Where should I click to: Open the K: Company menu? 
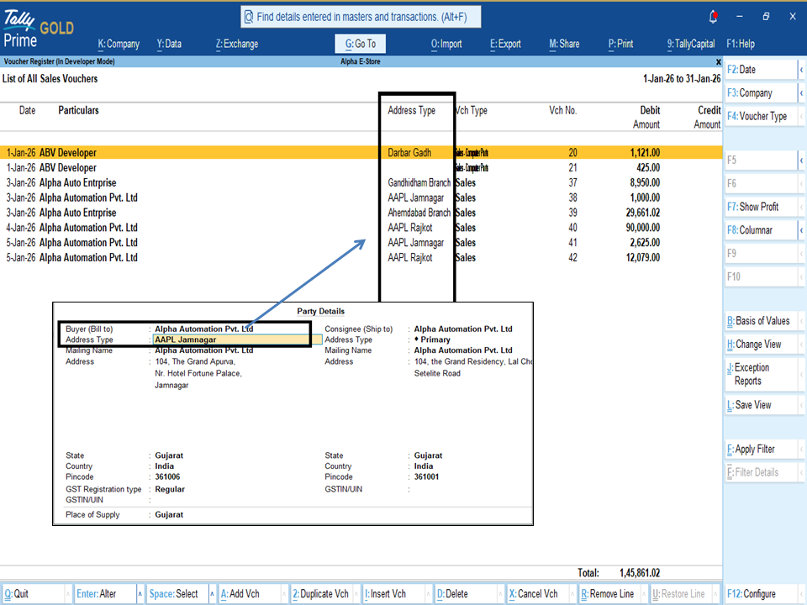pyautogui.click(x=119, y=44)
